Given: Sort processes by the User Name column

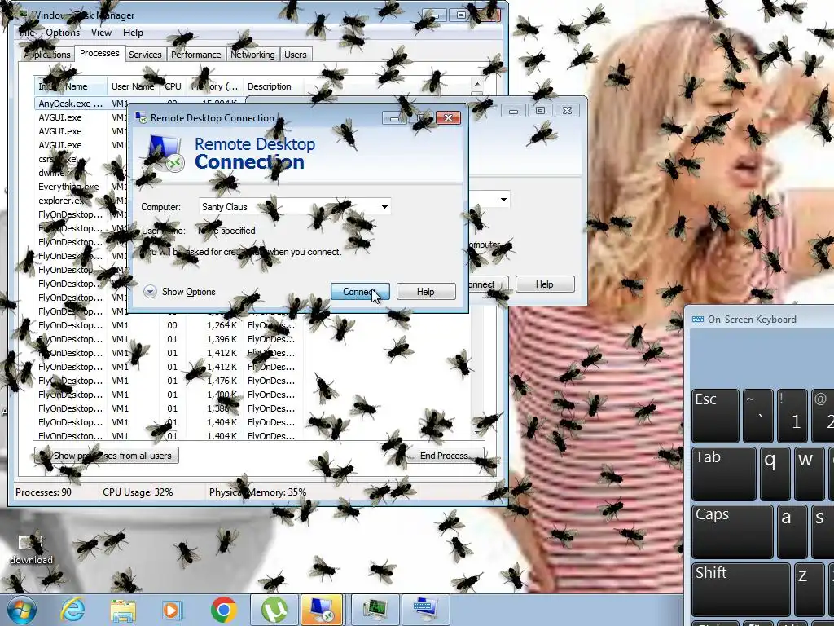Looking at the screenshot, I should point(133,86).
